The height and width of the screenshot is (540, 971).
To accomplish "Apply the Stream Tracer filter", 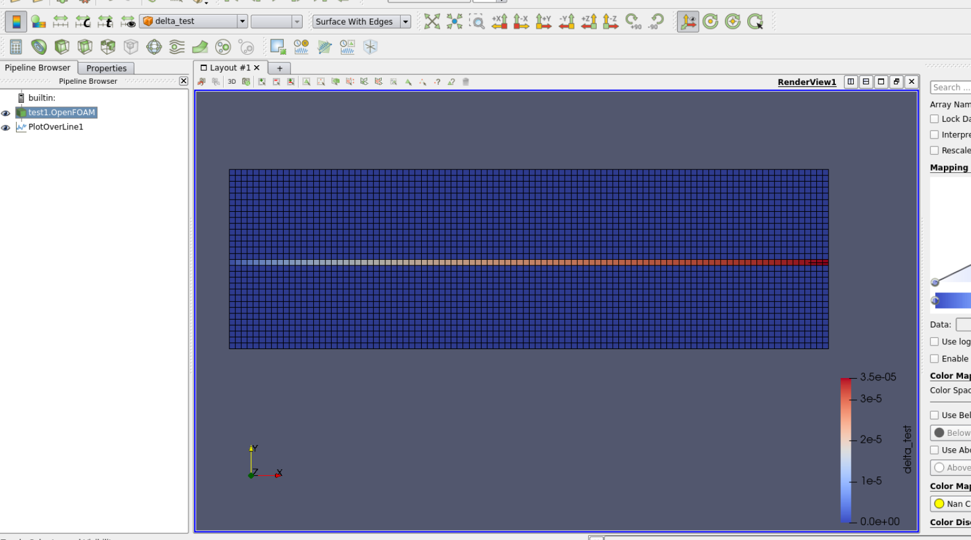I will [x=177, y=47].
